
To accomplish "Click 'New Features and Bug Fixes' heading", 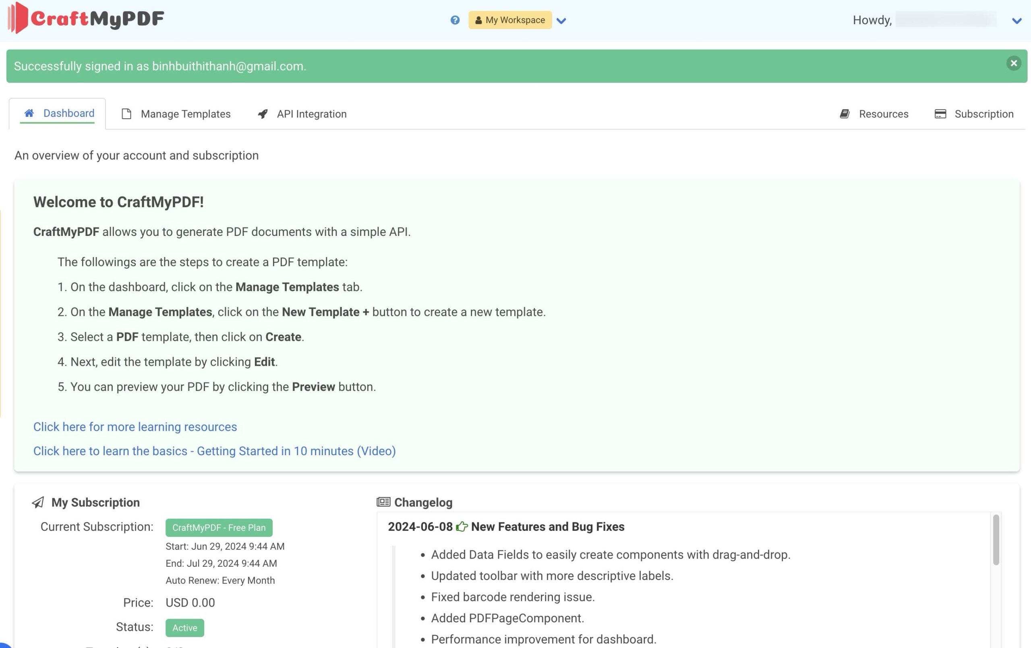I will tap(548, 526).
